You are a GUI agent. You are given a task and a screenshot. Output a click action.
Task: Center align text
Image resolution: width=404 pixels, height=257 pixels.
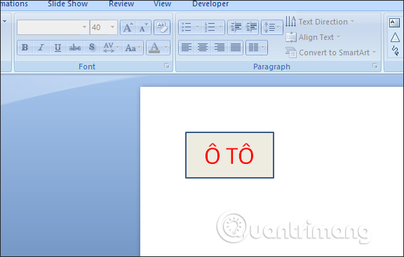point(203,48)
